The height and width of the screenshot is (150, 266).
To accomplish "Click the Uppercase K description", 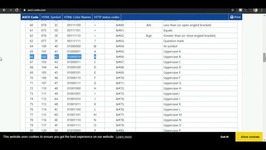I will pos(172,104).
